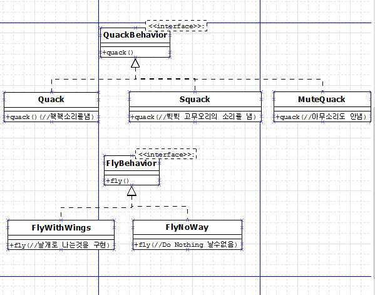Click the FlyWithWings fly method row
This screenshot has height=295, width=375.
pos(61,245)
